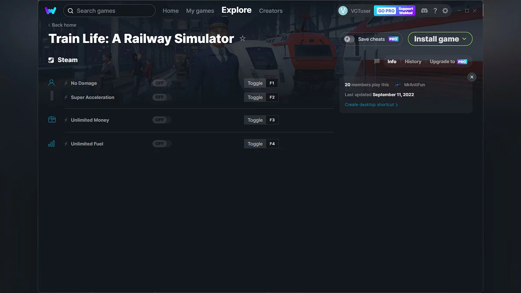Click the inventory box icon beside Unlimited Money
This screenshot has width=521, height=293.
[52, 120]
